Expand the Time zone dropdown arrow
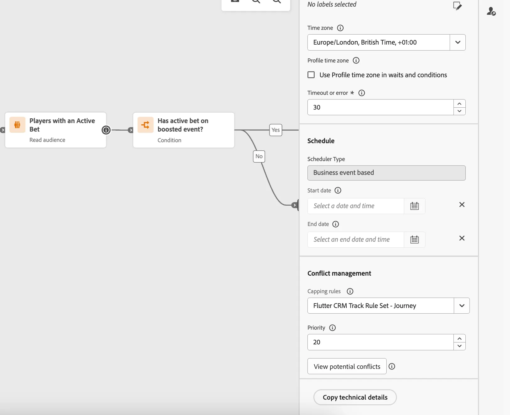This screenshot has height=415, width=510. click(x=458, y=42)
